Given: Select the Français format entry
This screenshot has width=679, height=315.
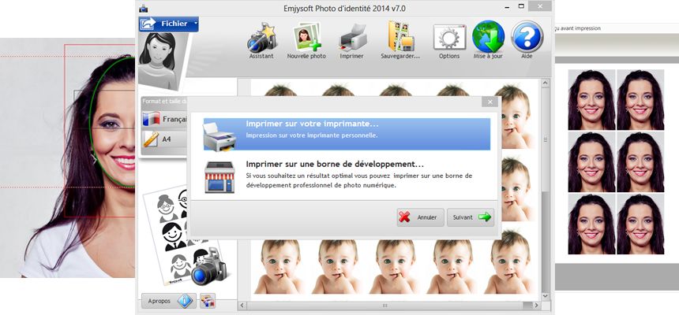Looking at the screenshot, I should point(165,119).
